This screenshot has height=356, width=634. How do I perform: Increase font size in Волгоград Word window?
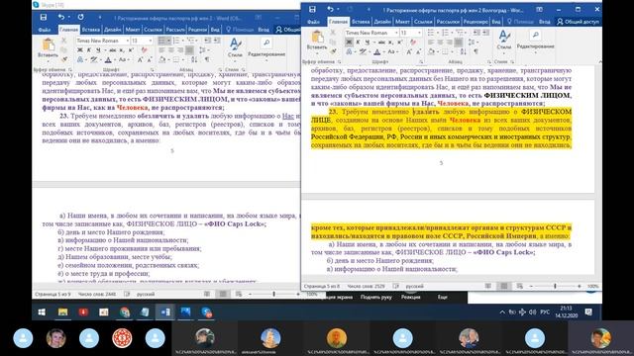[409, 51]
